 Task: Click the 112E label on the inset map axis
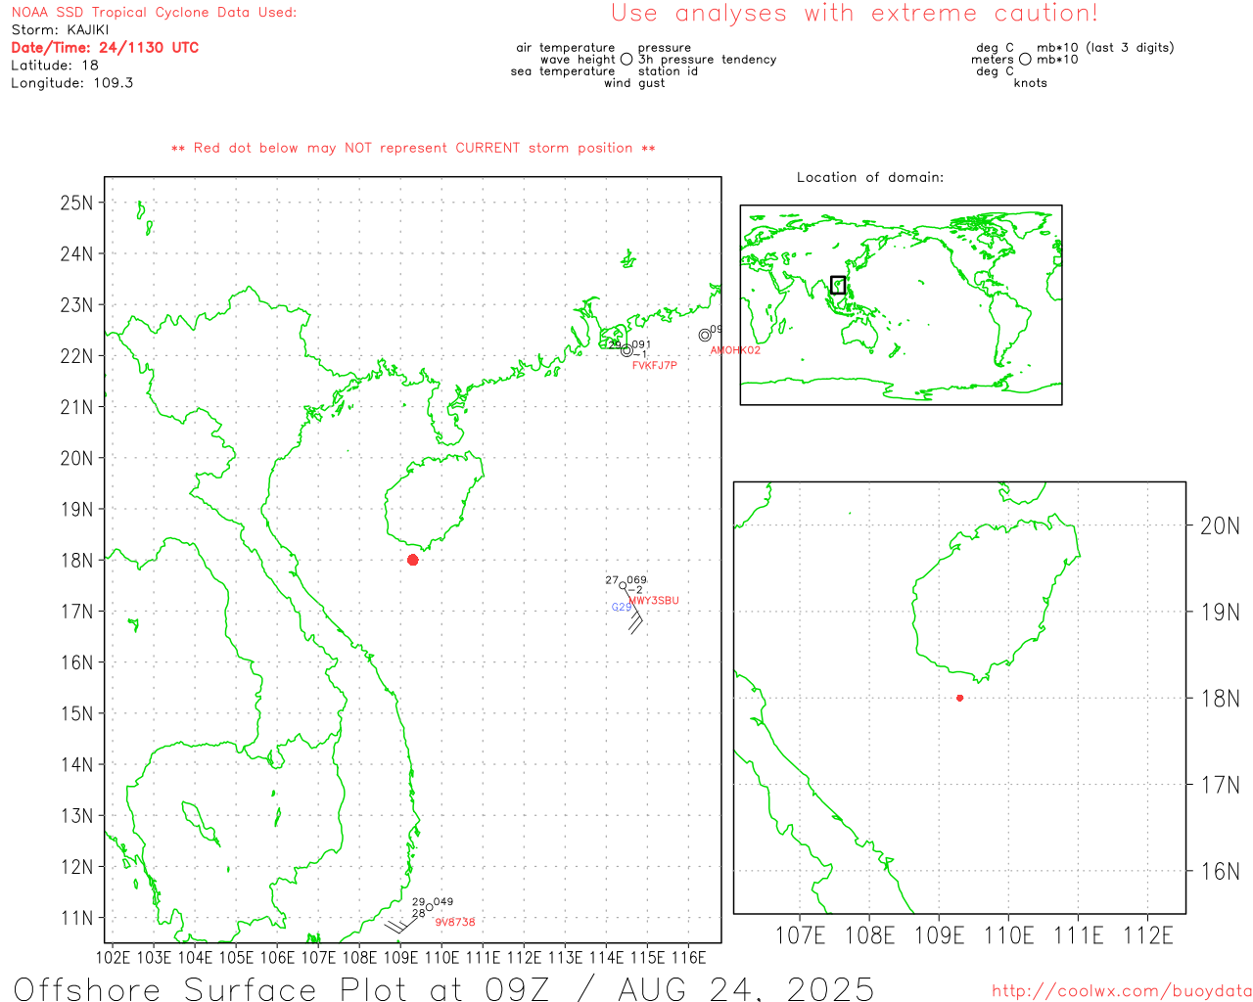click(1148, 935)
